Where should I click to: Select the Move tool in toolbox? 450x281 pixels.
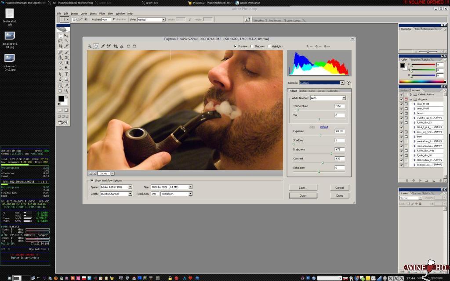pyautogui.click(x=66, y=36)
